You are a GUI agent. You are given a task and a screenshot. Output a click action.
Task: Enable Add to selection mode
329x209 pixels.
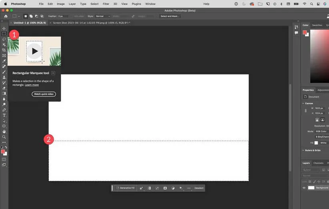tap(31, 16)
